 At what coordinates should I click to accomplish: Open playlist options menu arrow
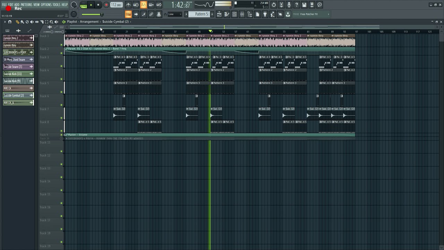pos(5,22)
